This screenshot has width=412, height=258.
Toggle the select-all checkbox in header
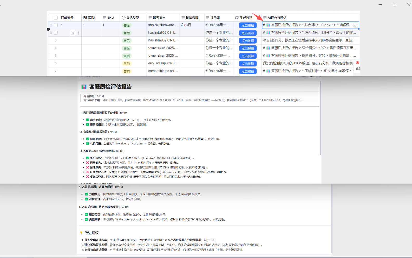coord(56,18)
